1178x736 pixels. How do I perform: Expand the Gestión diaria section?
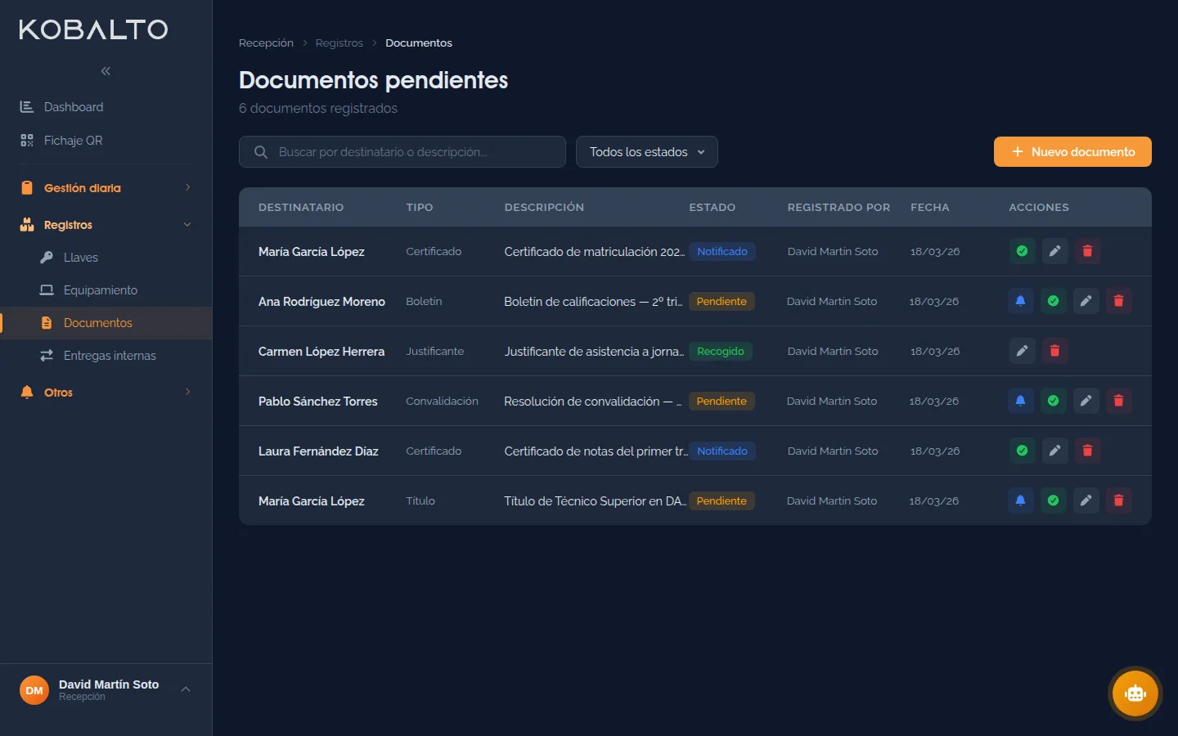106,188
